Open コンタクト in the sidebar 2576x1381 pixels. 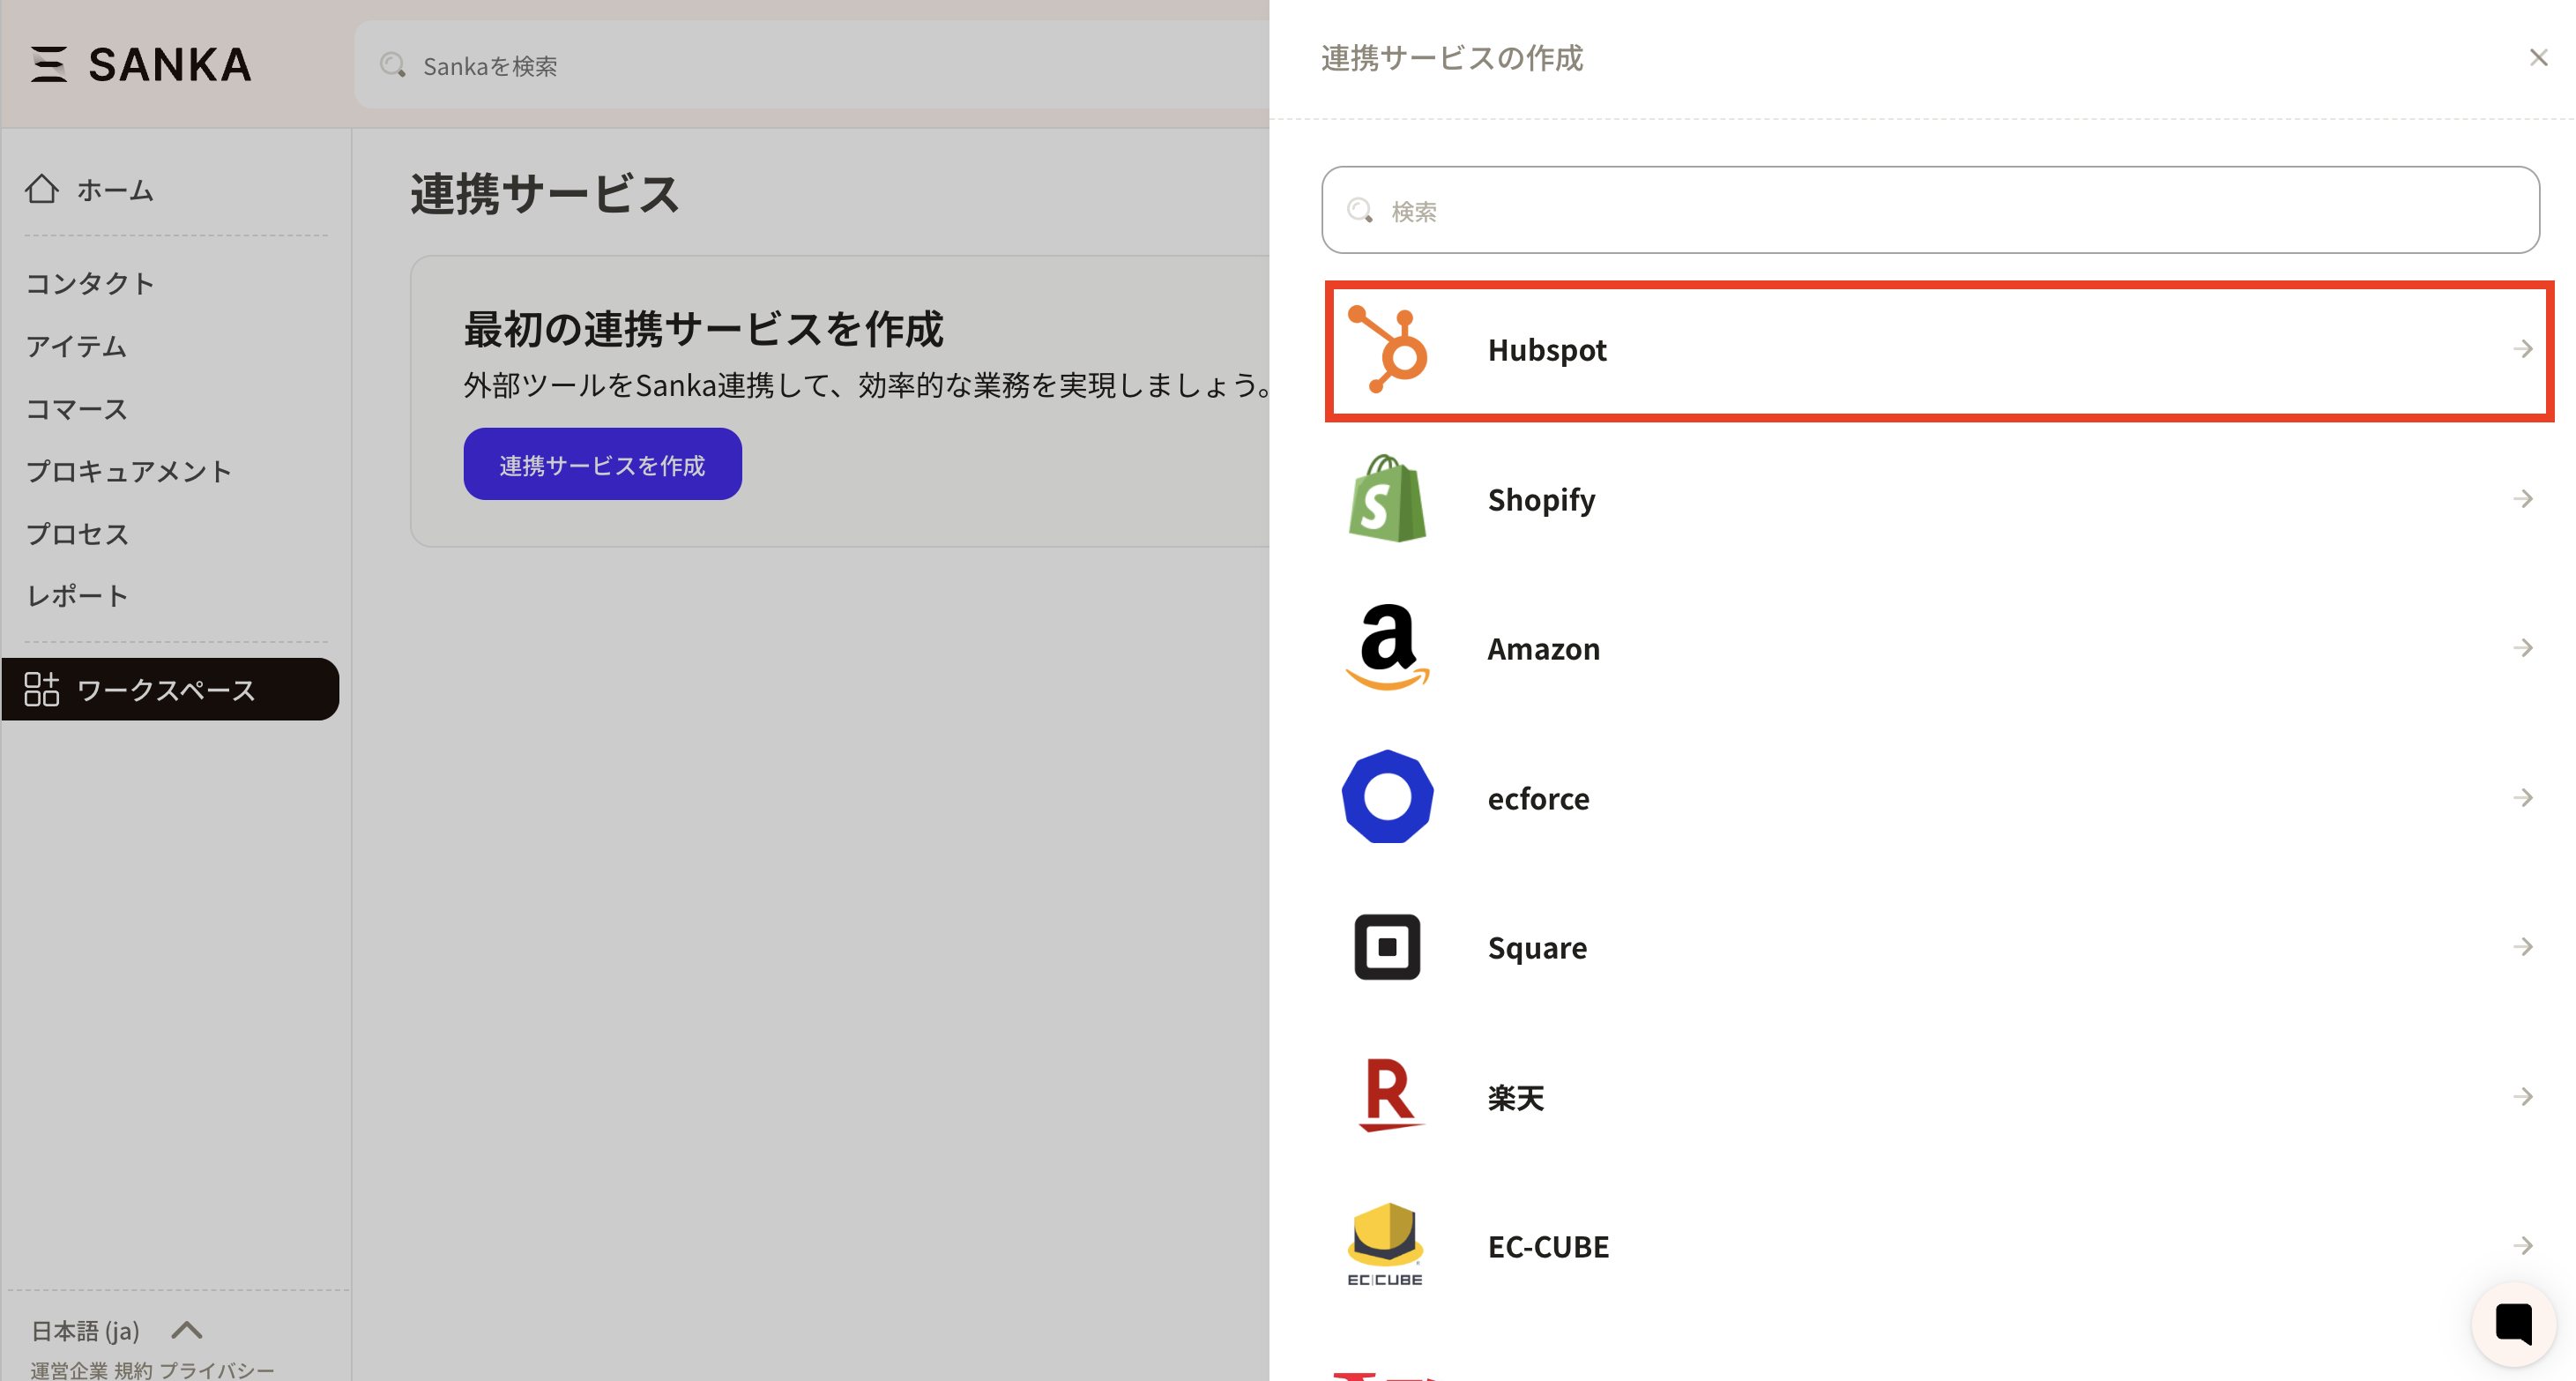[x=90, y=283]
